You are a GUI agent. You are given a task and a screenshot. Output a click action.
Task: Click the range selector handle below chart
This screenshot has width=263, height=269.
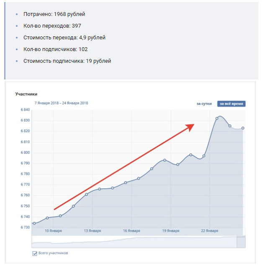click(x=241, y=242)
